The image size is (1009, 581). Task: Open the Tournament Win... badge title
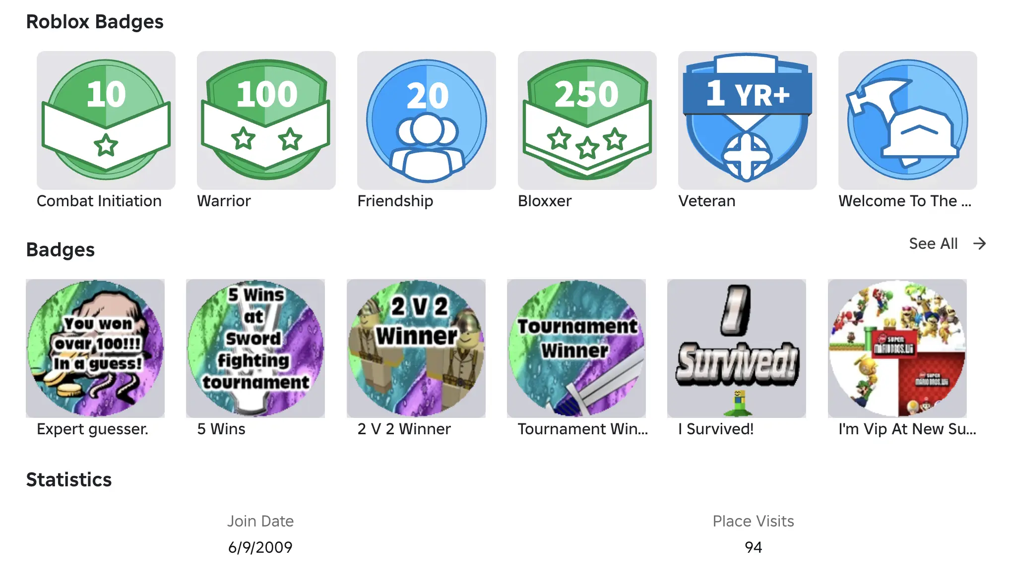[583, 429]
